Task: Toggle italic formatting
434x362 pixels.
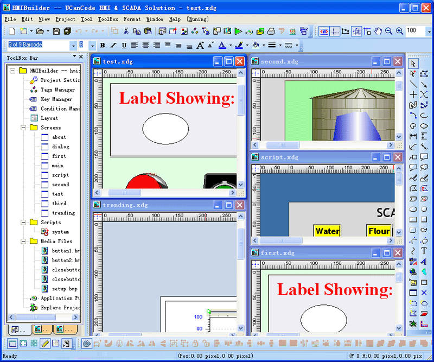Action: [x=113, y=46]
